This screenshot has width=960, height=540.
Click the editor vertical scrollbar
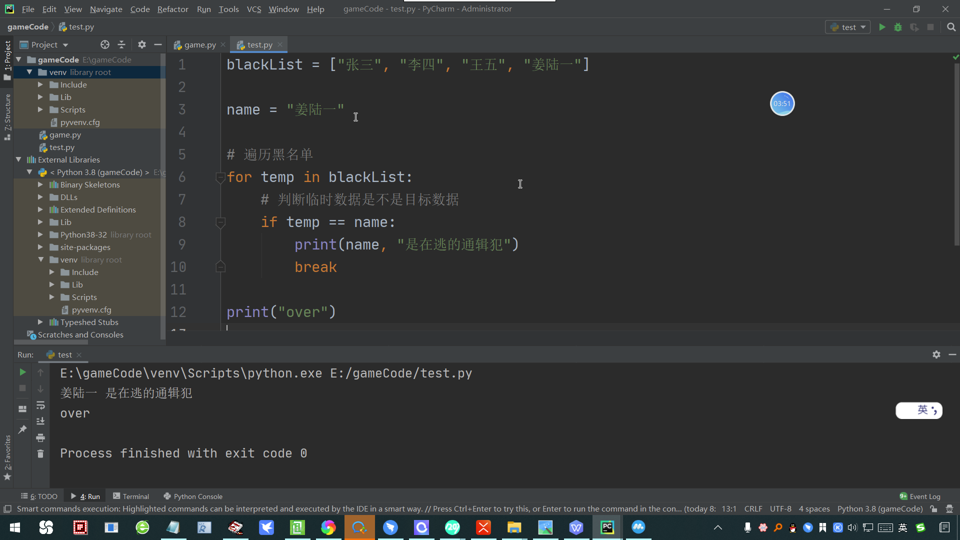point(956,150)
